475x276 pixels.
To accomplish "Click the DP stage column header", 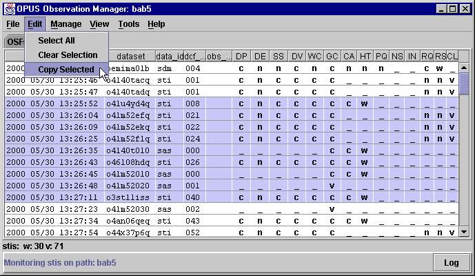I will coord(241,56).
